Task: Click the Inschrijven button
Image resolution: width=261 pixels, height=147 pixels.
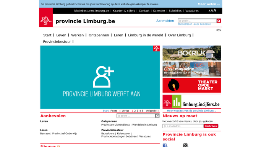Action: [211, 126]
